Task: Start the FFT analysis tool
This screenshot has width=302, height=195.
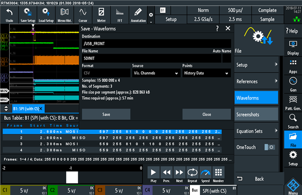Action: click(x=120, y=15)
